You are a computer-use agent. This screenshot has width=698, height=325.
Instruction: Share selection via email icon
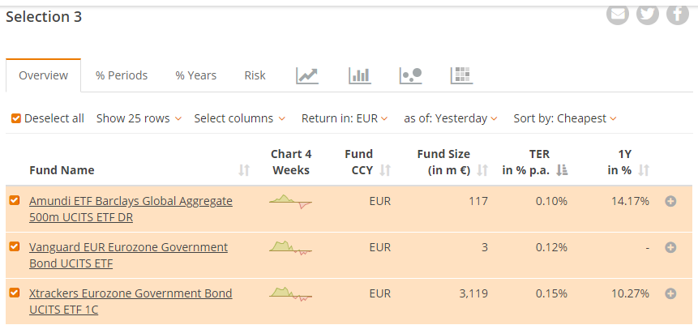[x=618, y=14]
